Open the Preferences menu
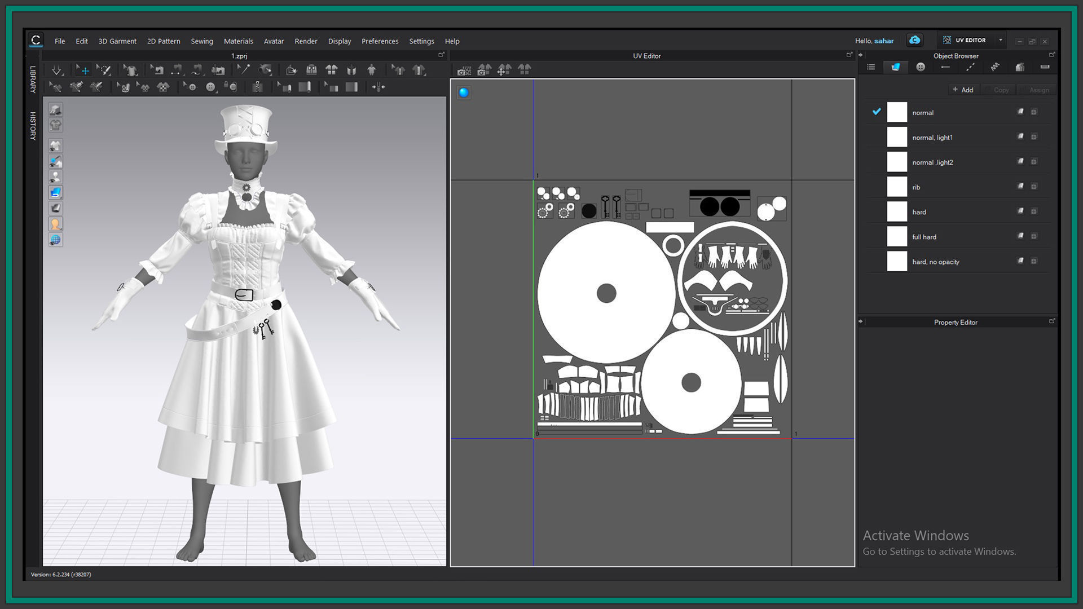Image resolution: width=1083 pixels, height=609 pixels. 380,41
